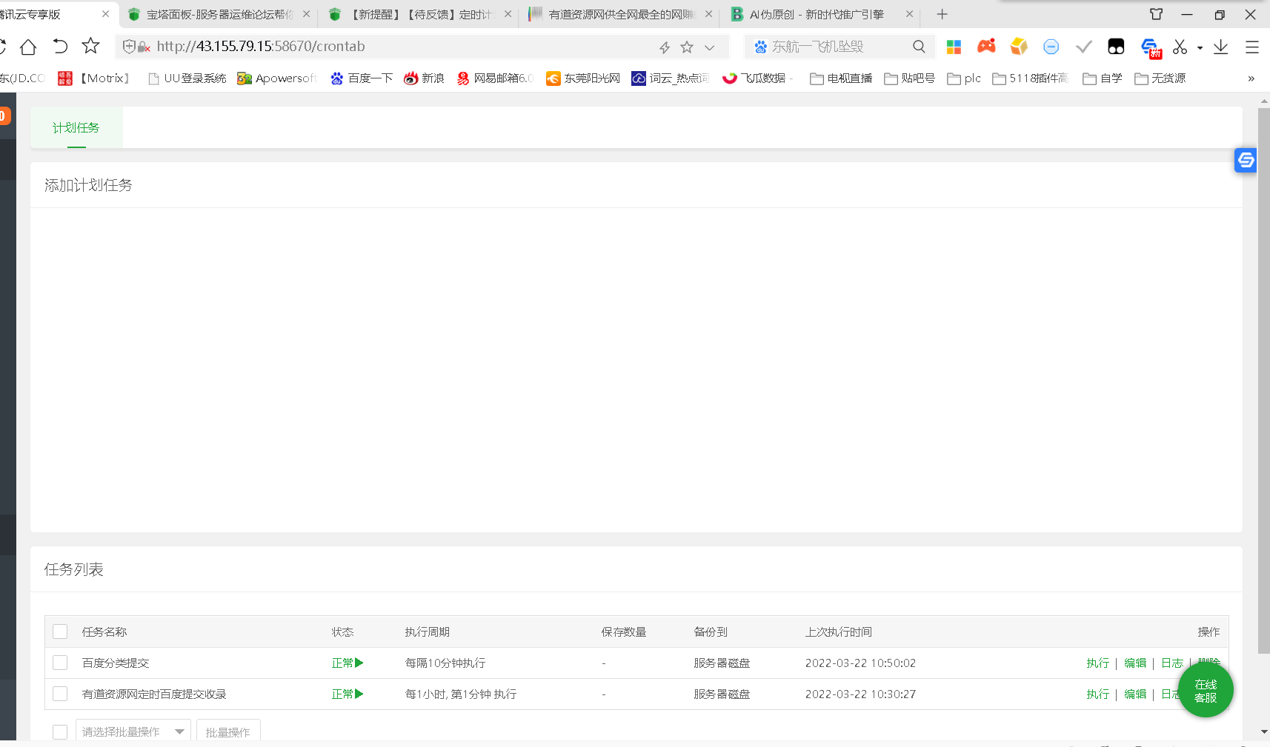
Task: Open new tab with plus button
Action: [x=942, y=14]
